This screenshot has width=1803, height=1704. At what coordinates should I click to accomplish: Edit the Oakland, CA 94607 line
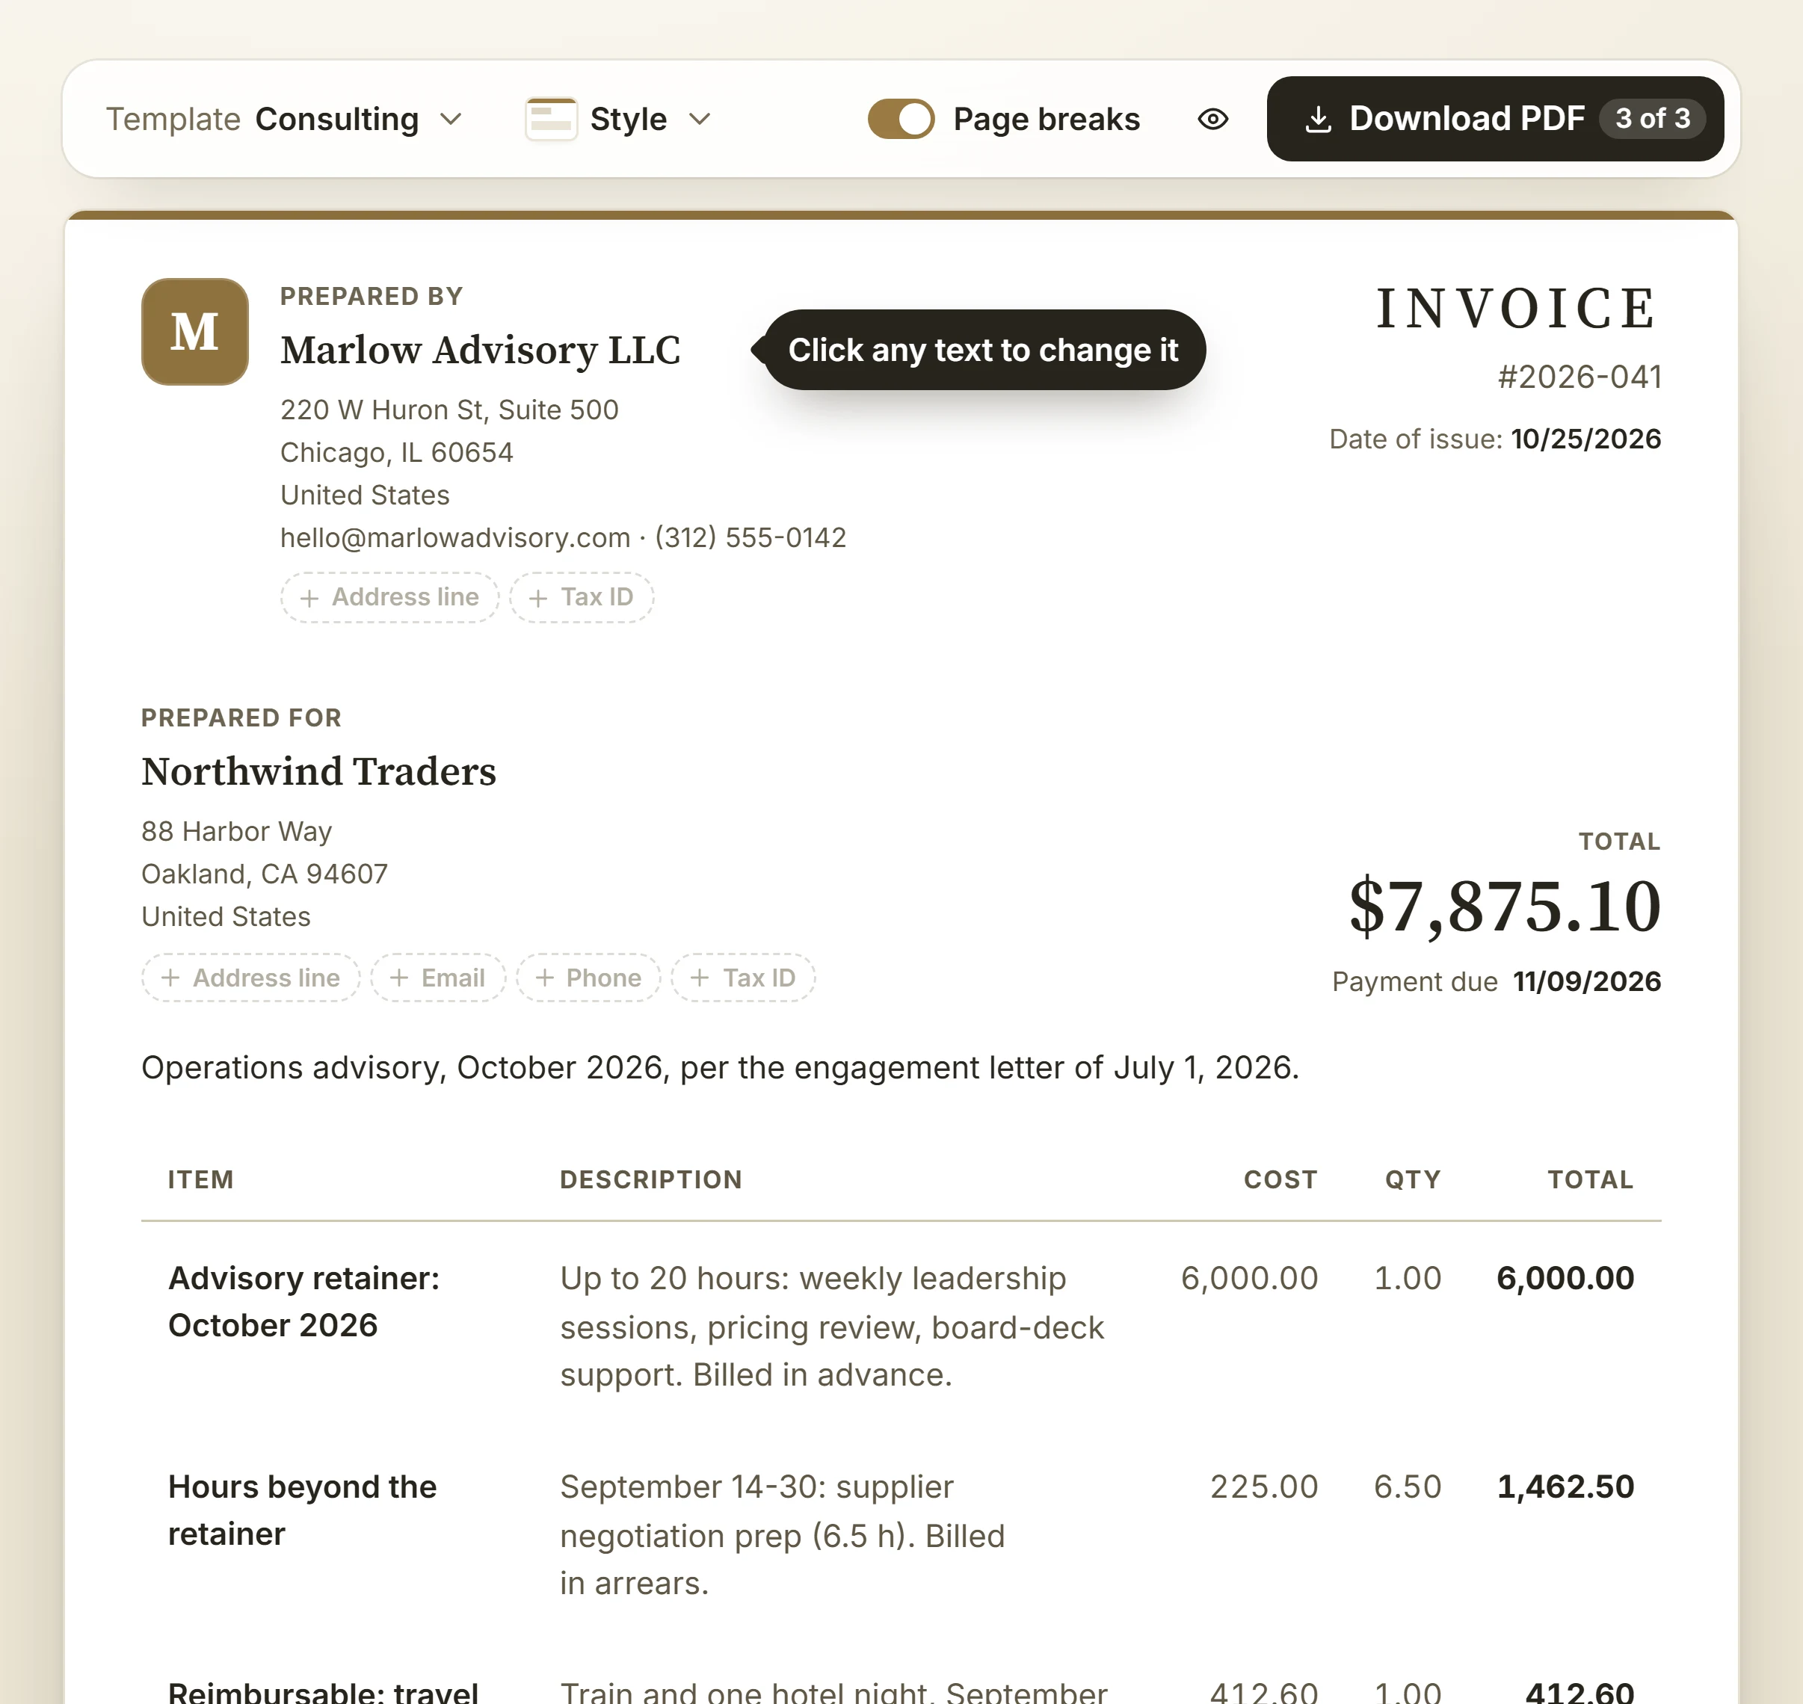click(265, 874)
